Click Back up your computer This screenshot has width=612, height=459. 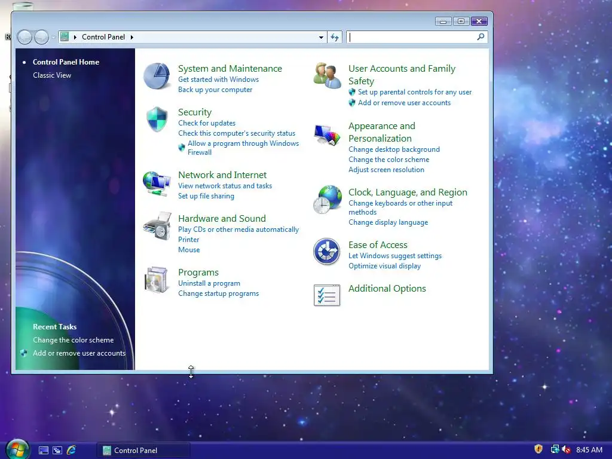coord(215,90)
